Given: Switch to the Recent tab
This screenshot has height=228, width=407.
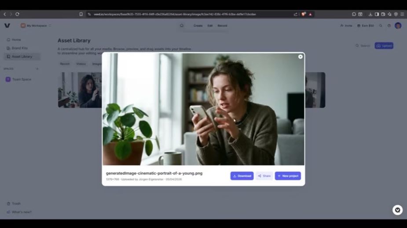Looking at the screenshot, I should [65, 64].
